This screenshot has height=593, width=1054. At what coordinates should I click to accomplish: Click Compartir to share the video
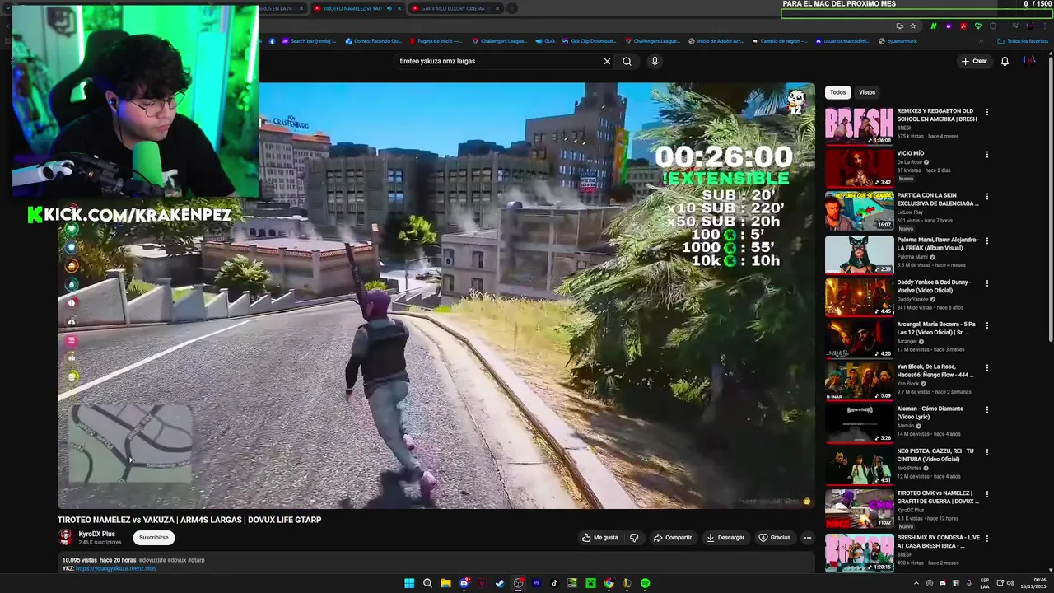point(673,538)
